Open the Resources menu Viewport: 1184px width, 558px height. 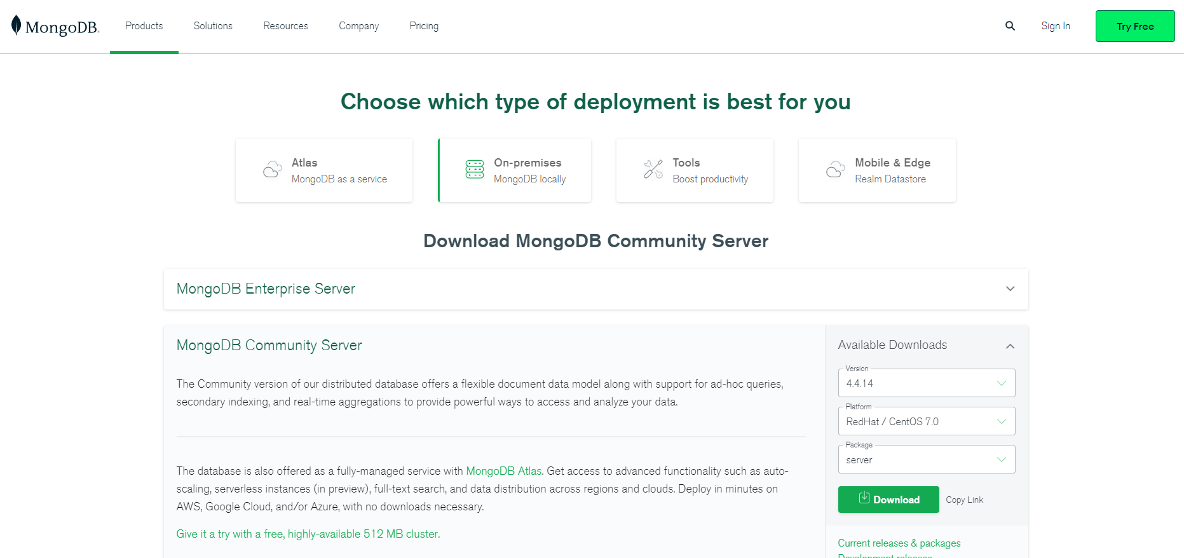[x=285, y=26]
